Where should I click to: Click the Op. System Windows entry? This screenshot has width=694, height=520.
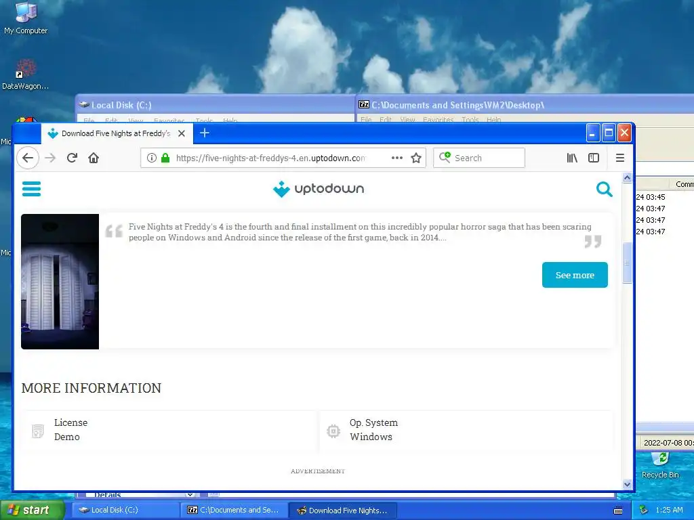466,430
